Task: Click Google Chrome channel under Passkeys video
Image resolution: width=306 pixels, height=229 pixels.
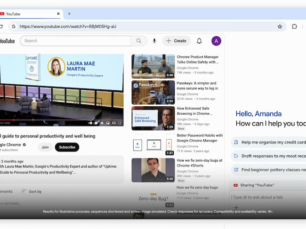Action: click(187, 94)
